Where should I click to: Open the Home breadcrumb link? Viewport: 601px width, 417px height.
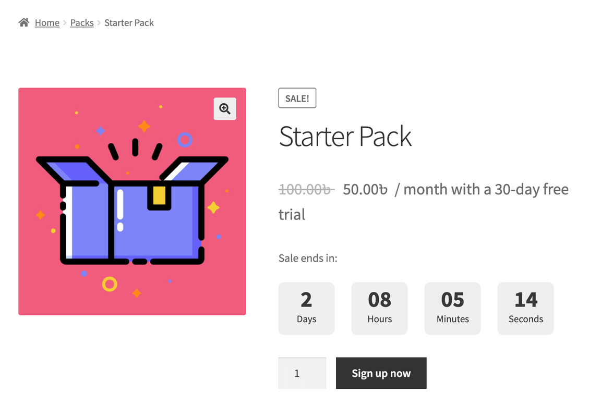[x=47, y=23]
